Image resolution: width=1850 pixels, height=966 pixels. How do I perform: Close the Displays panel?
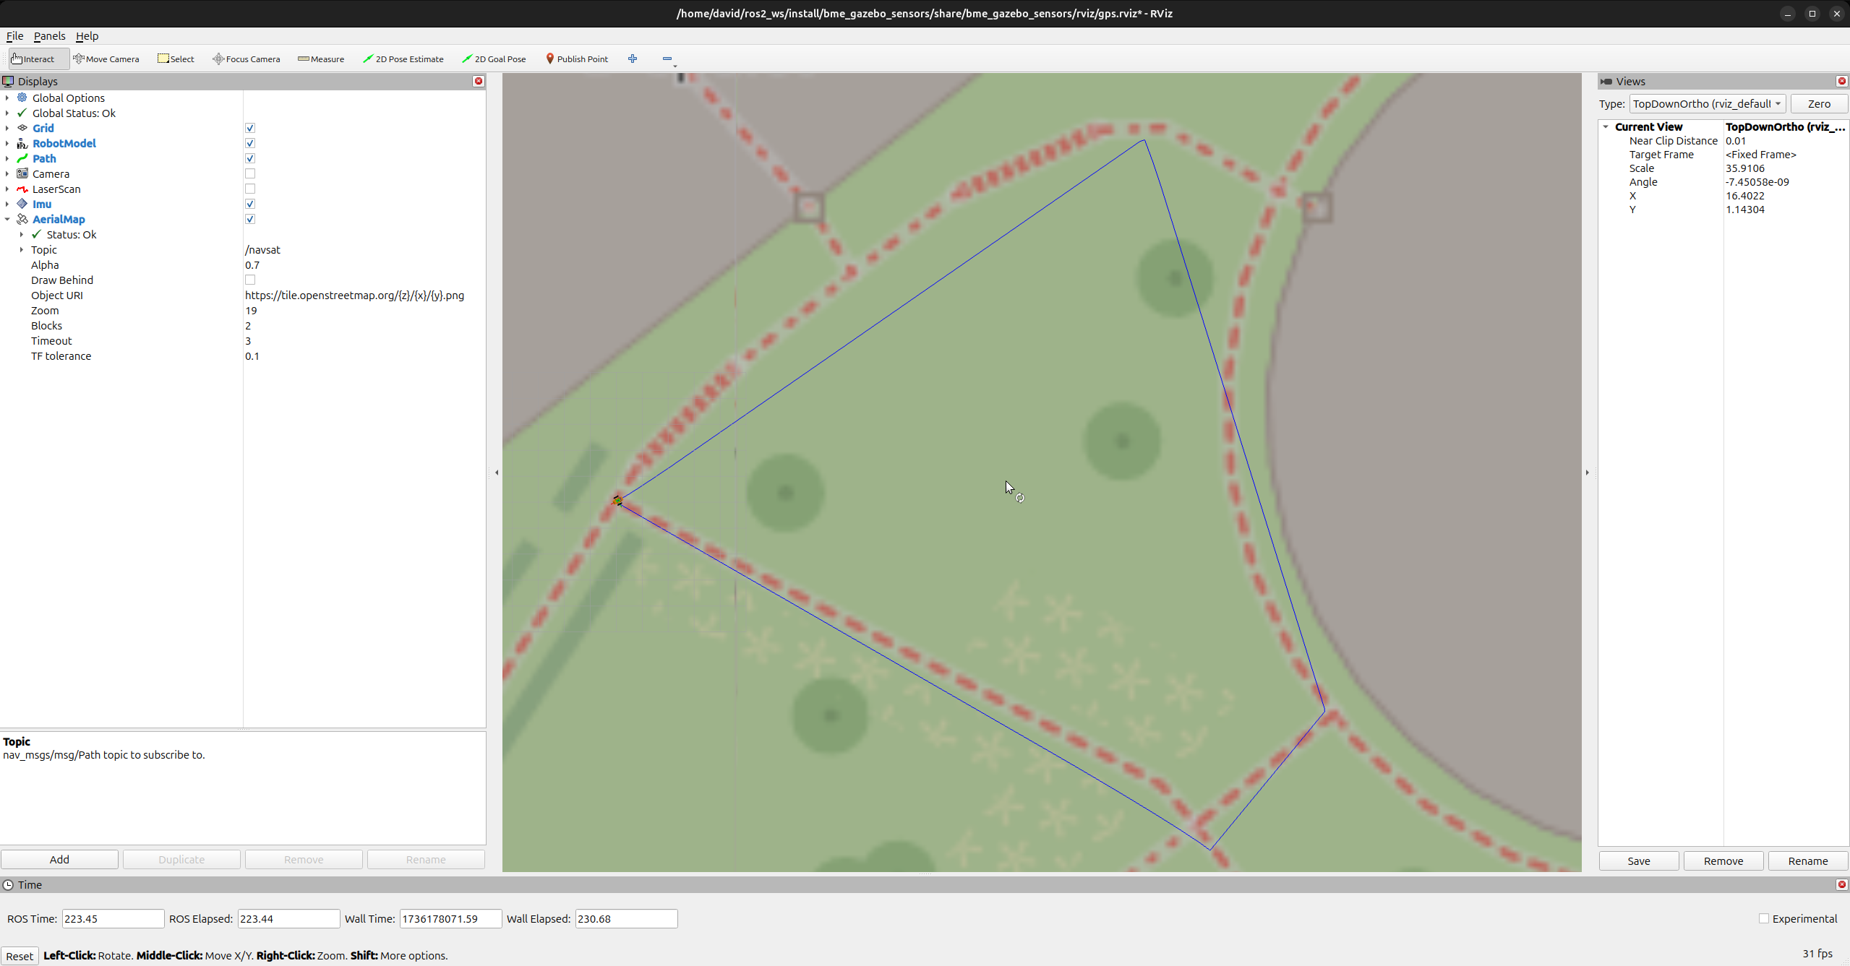click(479, 81)
